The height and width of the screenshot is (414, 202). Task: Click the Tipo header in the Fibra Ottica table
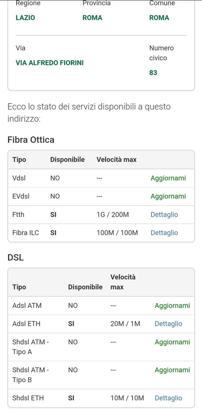pyautogui.click(x=19, y=160)
